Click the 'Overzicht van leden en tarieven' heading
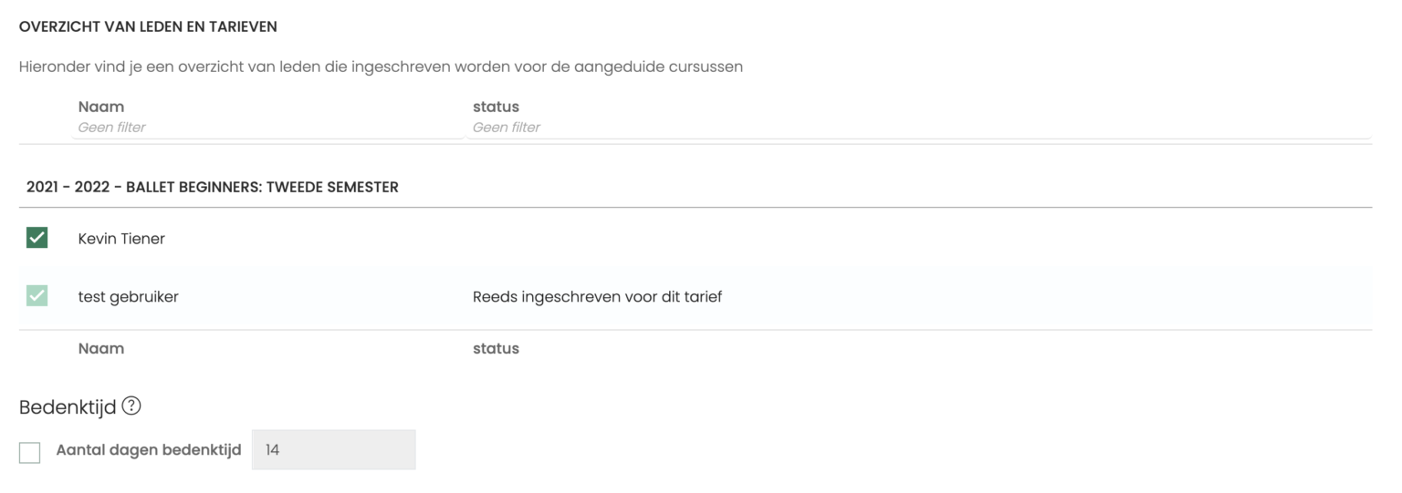The height and width of the screenshot is (493, 1402). click(x=148, y=27)
